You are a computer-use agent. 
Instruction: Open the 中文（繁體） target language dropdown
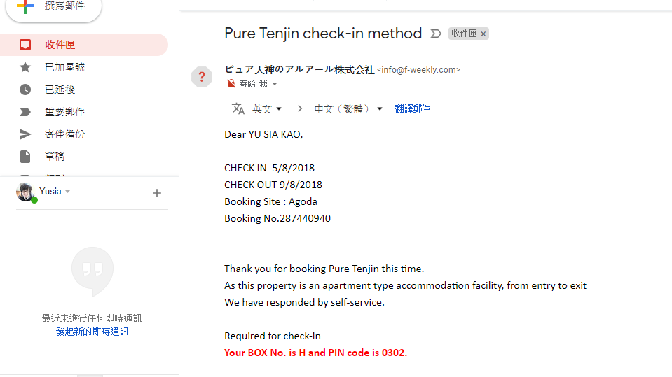pyautogui.click(x=348, y=108)
